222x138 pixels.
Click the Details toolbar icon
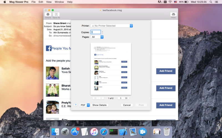(48, 14)
